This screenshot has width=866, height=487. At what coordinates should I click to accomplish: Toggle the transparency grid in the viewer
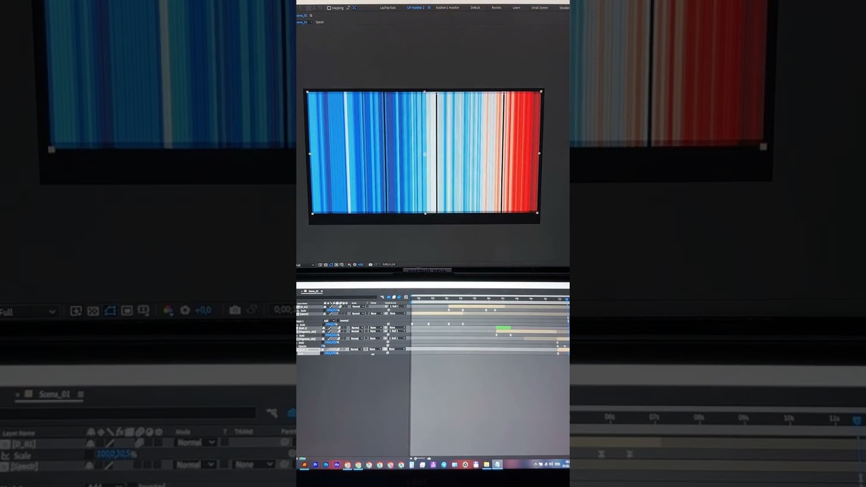(x=325, y=264)
